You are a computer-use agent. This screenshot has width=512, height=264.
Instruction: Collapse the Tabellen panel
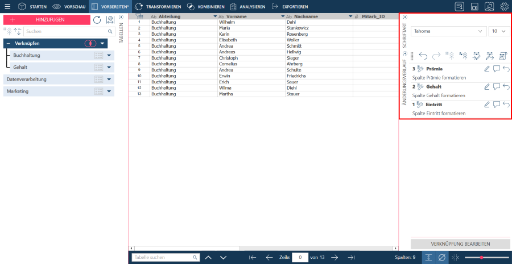(122, 17)
